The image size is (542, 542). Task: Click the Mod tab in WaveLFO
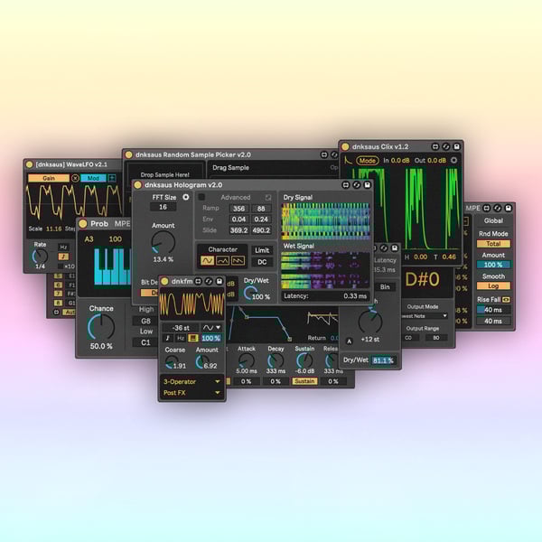(x=93, y=178)
